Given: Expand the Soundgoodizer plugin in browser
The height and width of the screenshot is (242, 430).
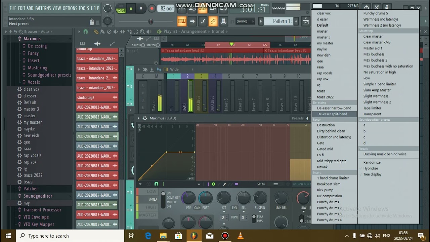Looking at the screenshot, I should pyautogui.click(x=38, y=196).
